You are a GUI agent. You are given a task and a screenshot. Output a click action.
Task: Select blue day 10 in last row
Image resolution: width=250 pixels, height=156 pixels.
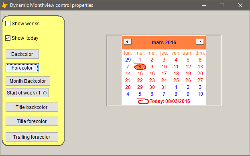200,94
